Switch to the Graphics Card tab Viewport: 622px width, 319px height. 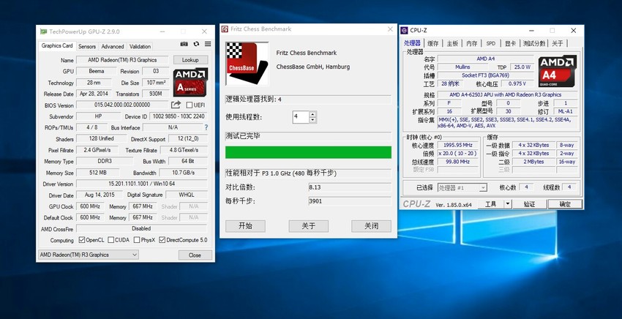[57, 45]
